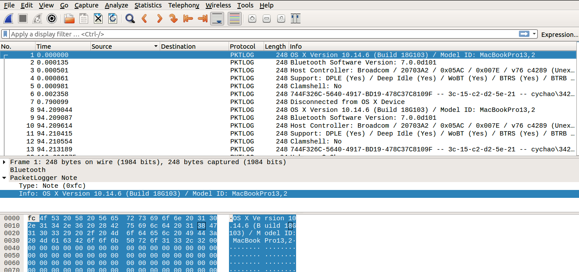Image resolution: width=579 pixels, height=272 pixels.
Task: Click the display filter bookmark icon
Action: click(5, 34)
